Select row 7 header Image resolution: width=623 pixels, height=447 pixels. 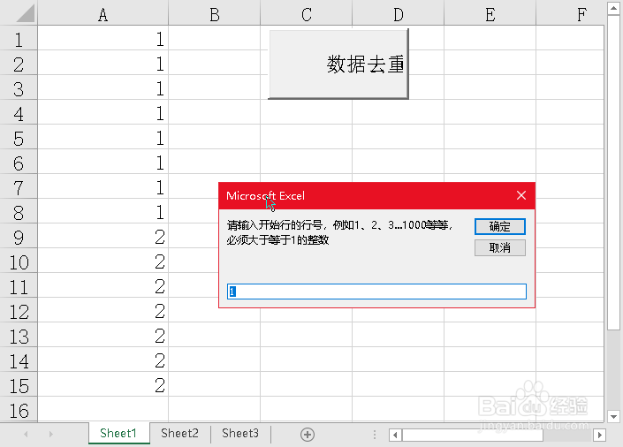[19, 187]
